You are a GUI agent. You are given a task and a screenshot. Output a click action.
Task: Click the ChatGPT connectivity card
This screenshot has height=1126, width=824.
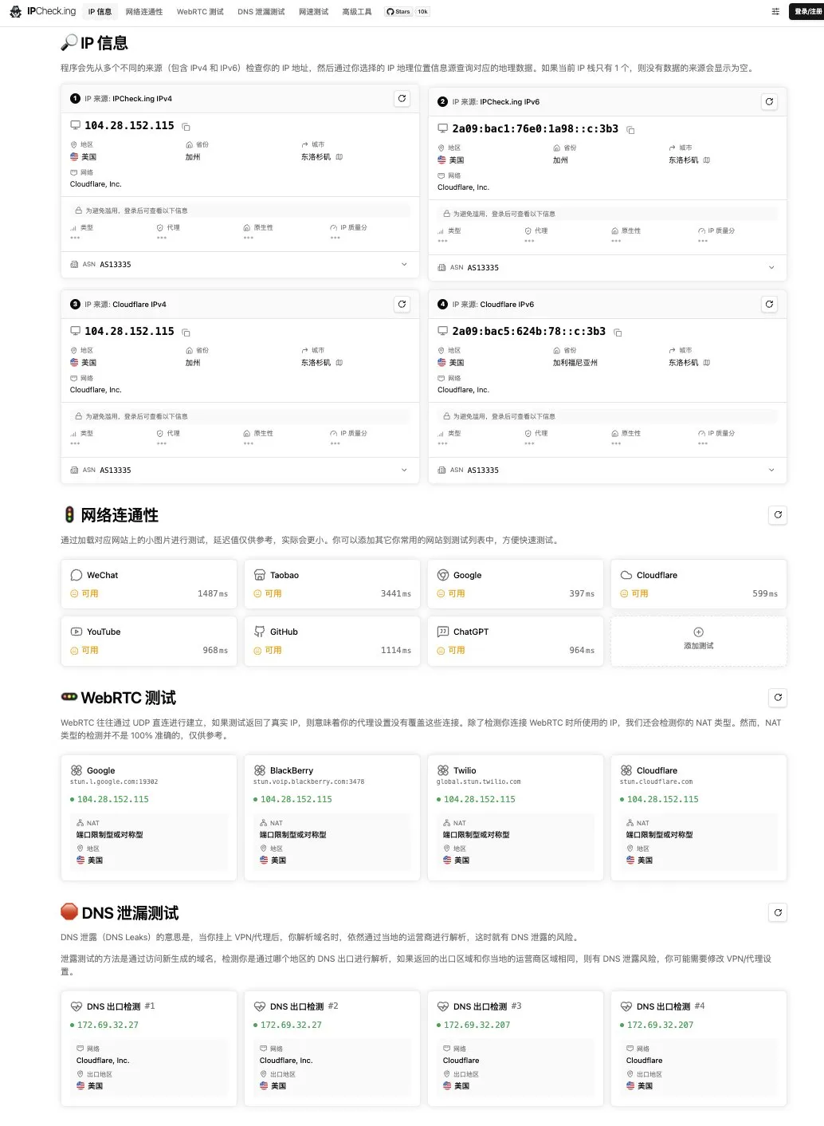(x=516, y=641)
